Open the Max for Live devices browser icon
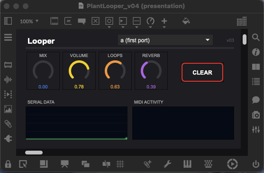 8,65
